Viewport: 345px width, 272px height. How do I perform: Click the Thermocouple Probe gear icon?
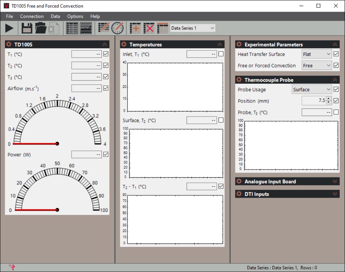[x=239, y=80]
